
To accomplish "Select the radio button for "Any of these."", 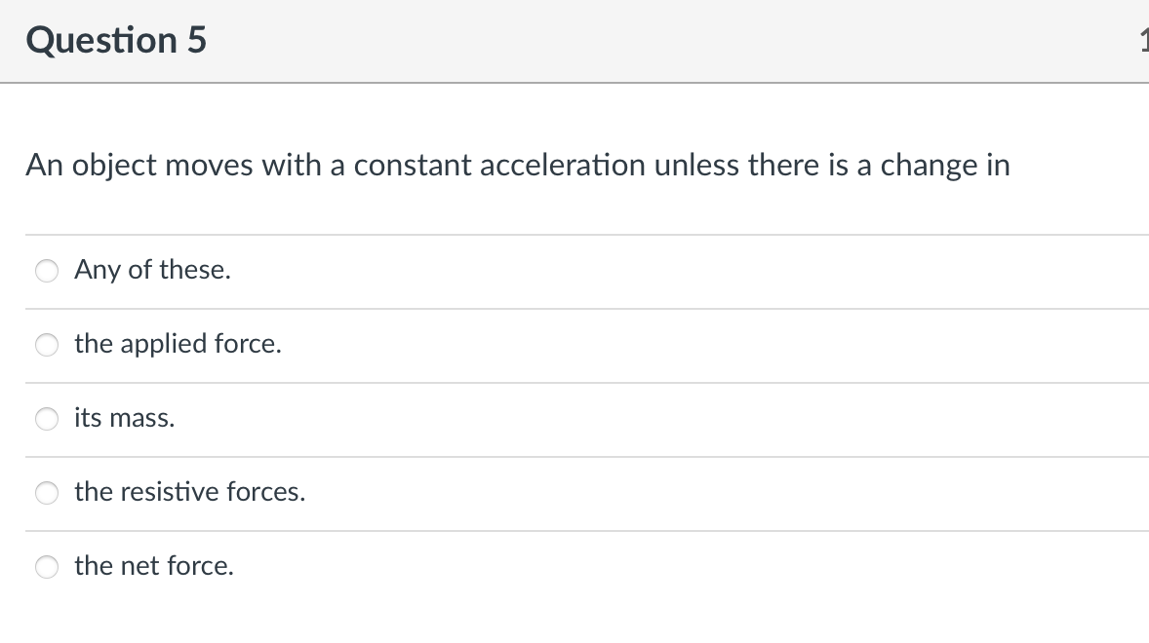I will (x=46, y=270).
